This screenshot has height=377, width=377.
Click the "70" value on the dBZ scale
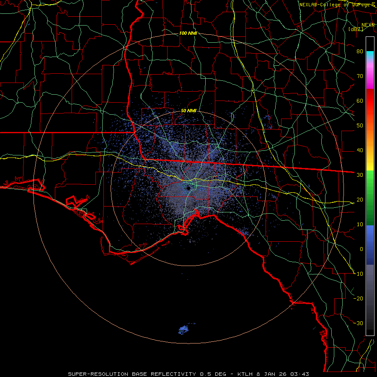(360, 76)
